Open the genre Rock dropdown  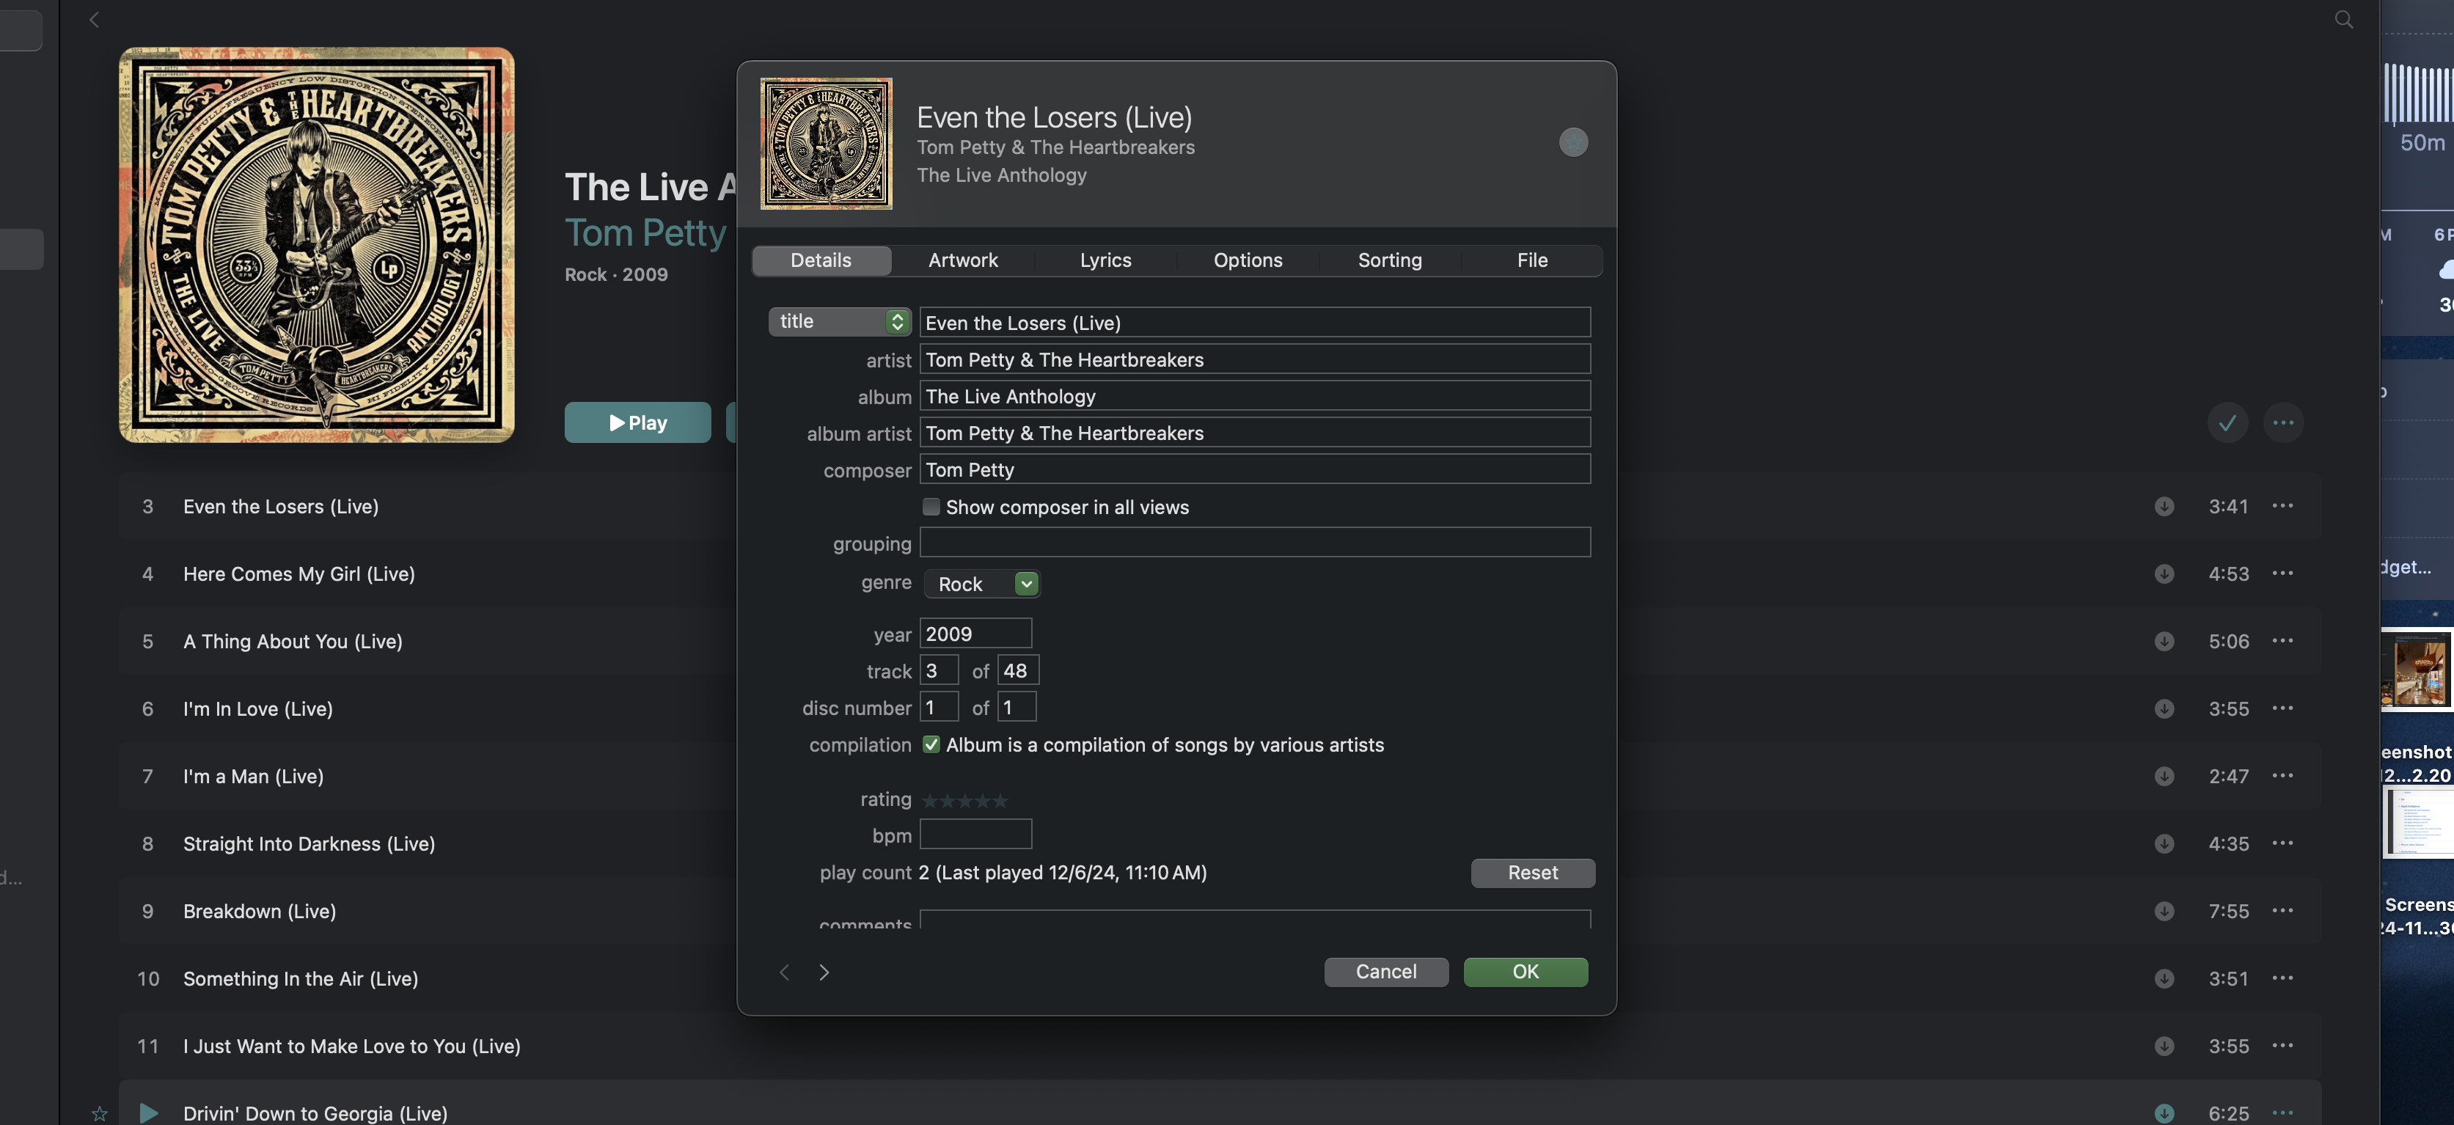coord(1025,584)
